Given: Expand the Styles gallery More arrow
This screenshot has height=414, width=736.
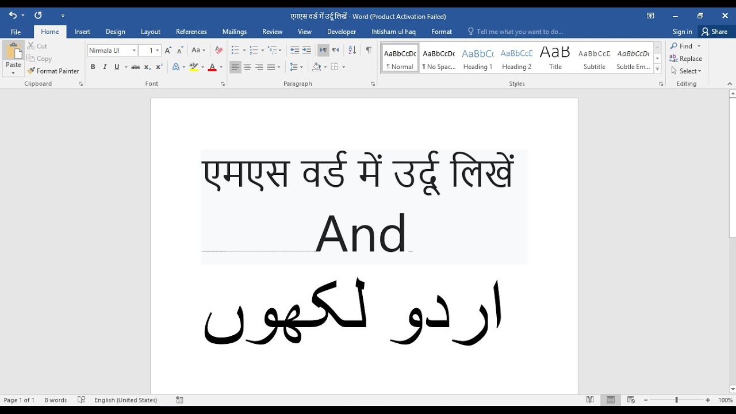Looking at the screenshot, I should pos(658,69).
